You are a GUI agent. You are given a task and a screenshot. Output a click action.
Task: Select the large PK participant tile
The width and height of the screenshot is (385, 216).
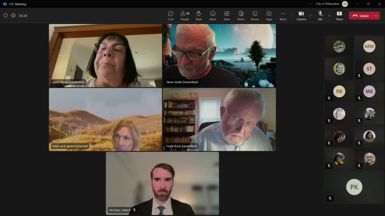[x=354, y=187]
